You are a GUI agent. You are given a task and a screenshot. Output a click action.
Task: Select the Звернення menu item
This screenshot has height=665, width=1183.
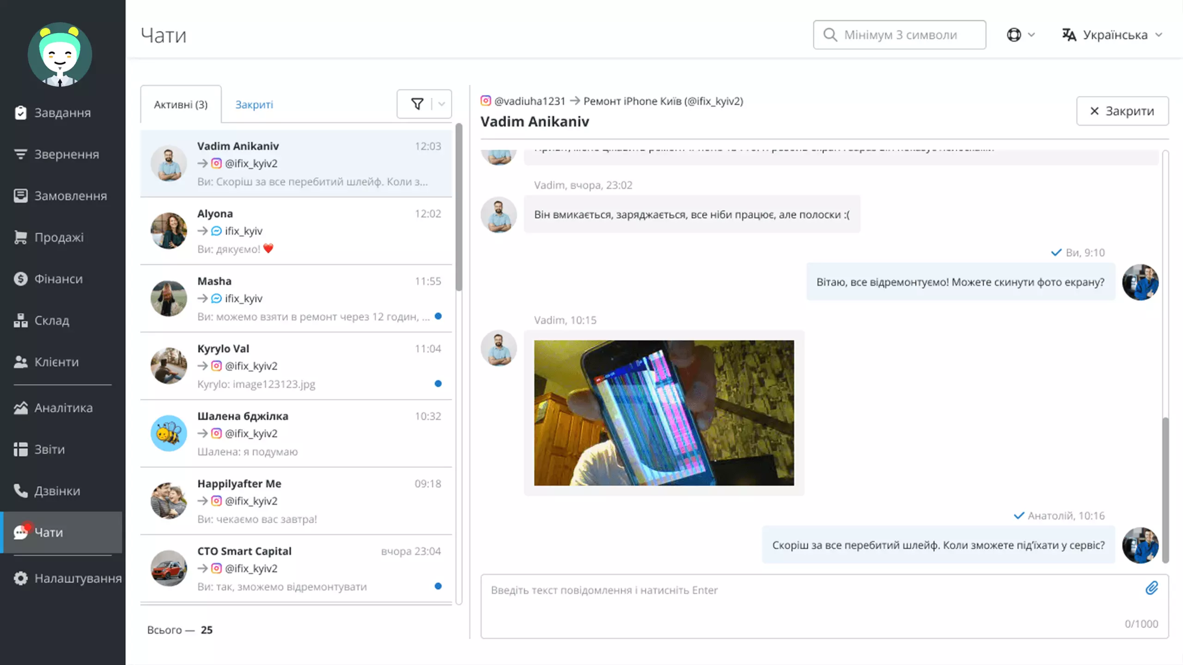tap(63, 154)
